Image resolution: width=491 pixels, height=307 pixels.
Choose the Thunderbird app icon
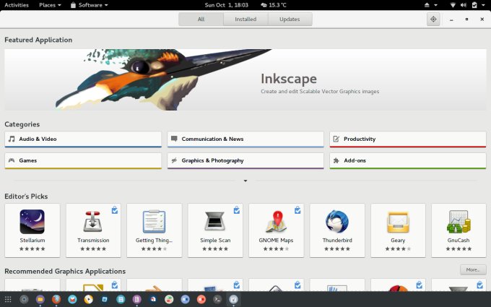pyautogui.click(x=337, y=222)
